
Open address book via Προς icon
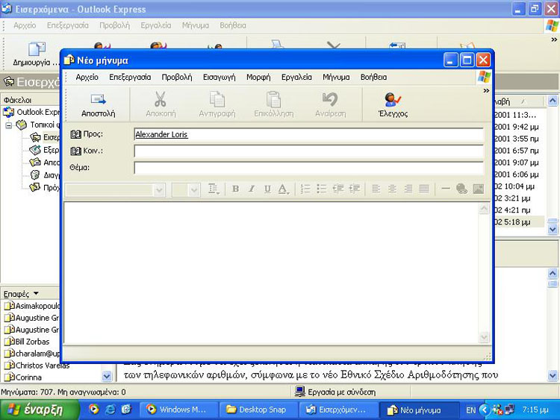click(x=75, y=134)
